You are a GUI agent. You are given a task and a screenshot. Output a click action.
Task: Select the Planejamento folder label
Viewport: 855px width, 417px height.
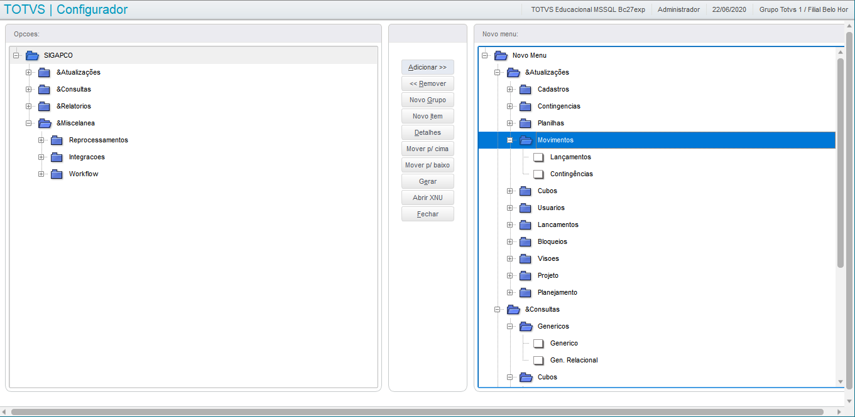[557, 292]
